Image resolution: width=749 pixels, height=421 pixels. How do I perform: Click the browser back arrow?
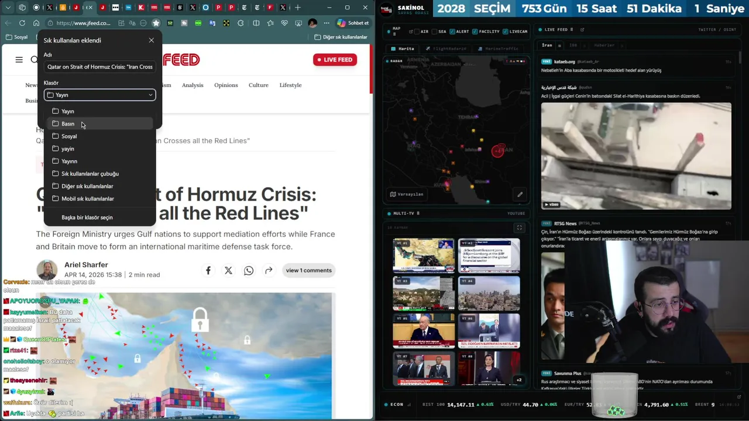(x=8, y=23)
